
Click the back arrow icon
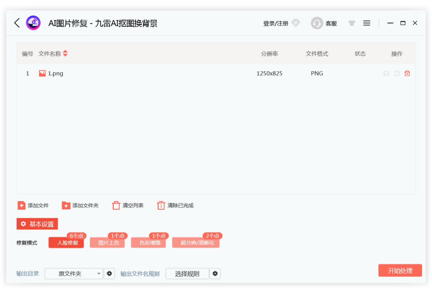[17, 23]
